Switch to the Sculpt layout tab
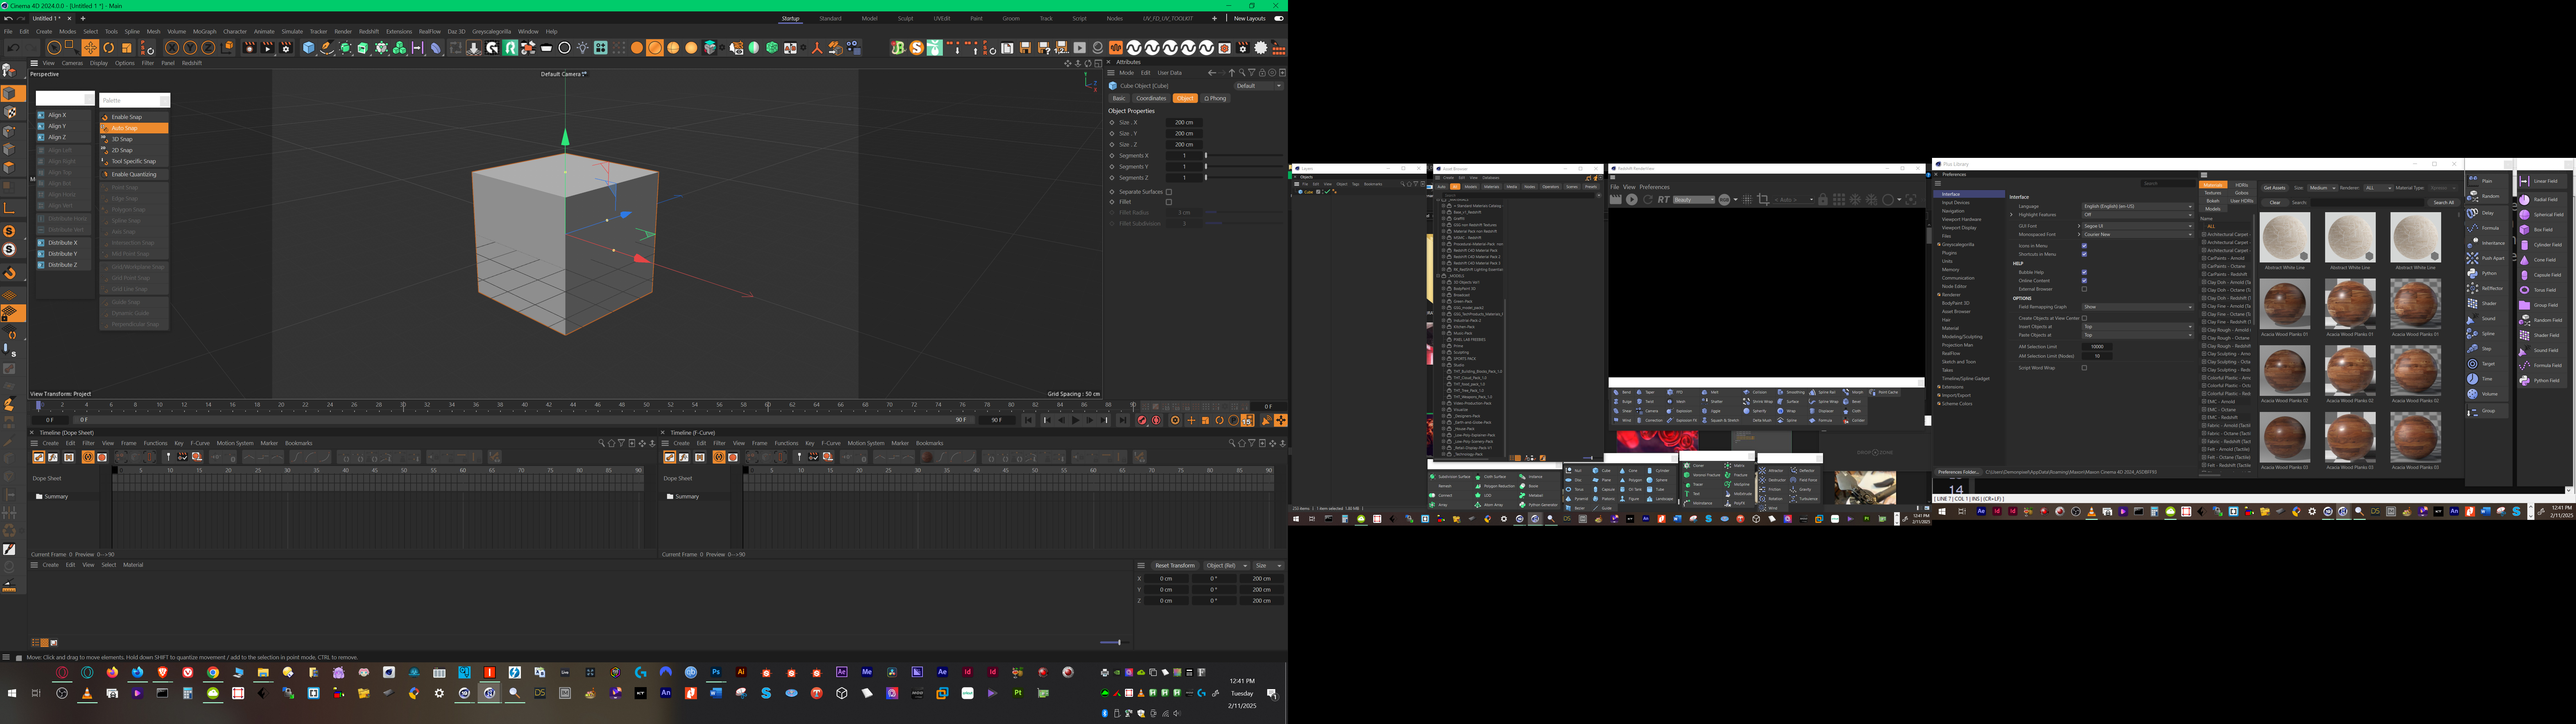 pos(905,18)
